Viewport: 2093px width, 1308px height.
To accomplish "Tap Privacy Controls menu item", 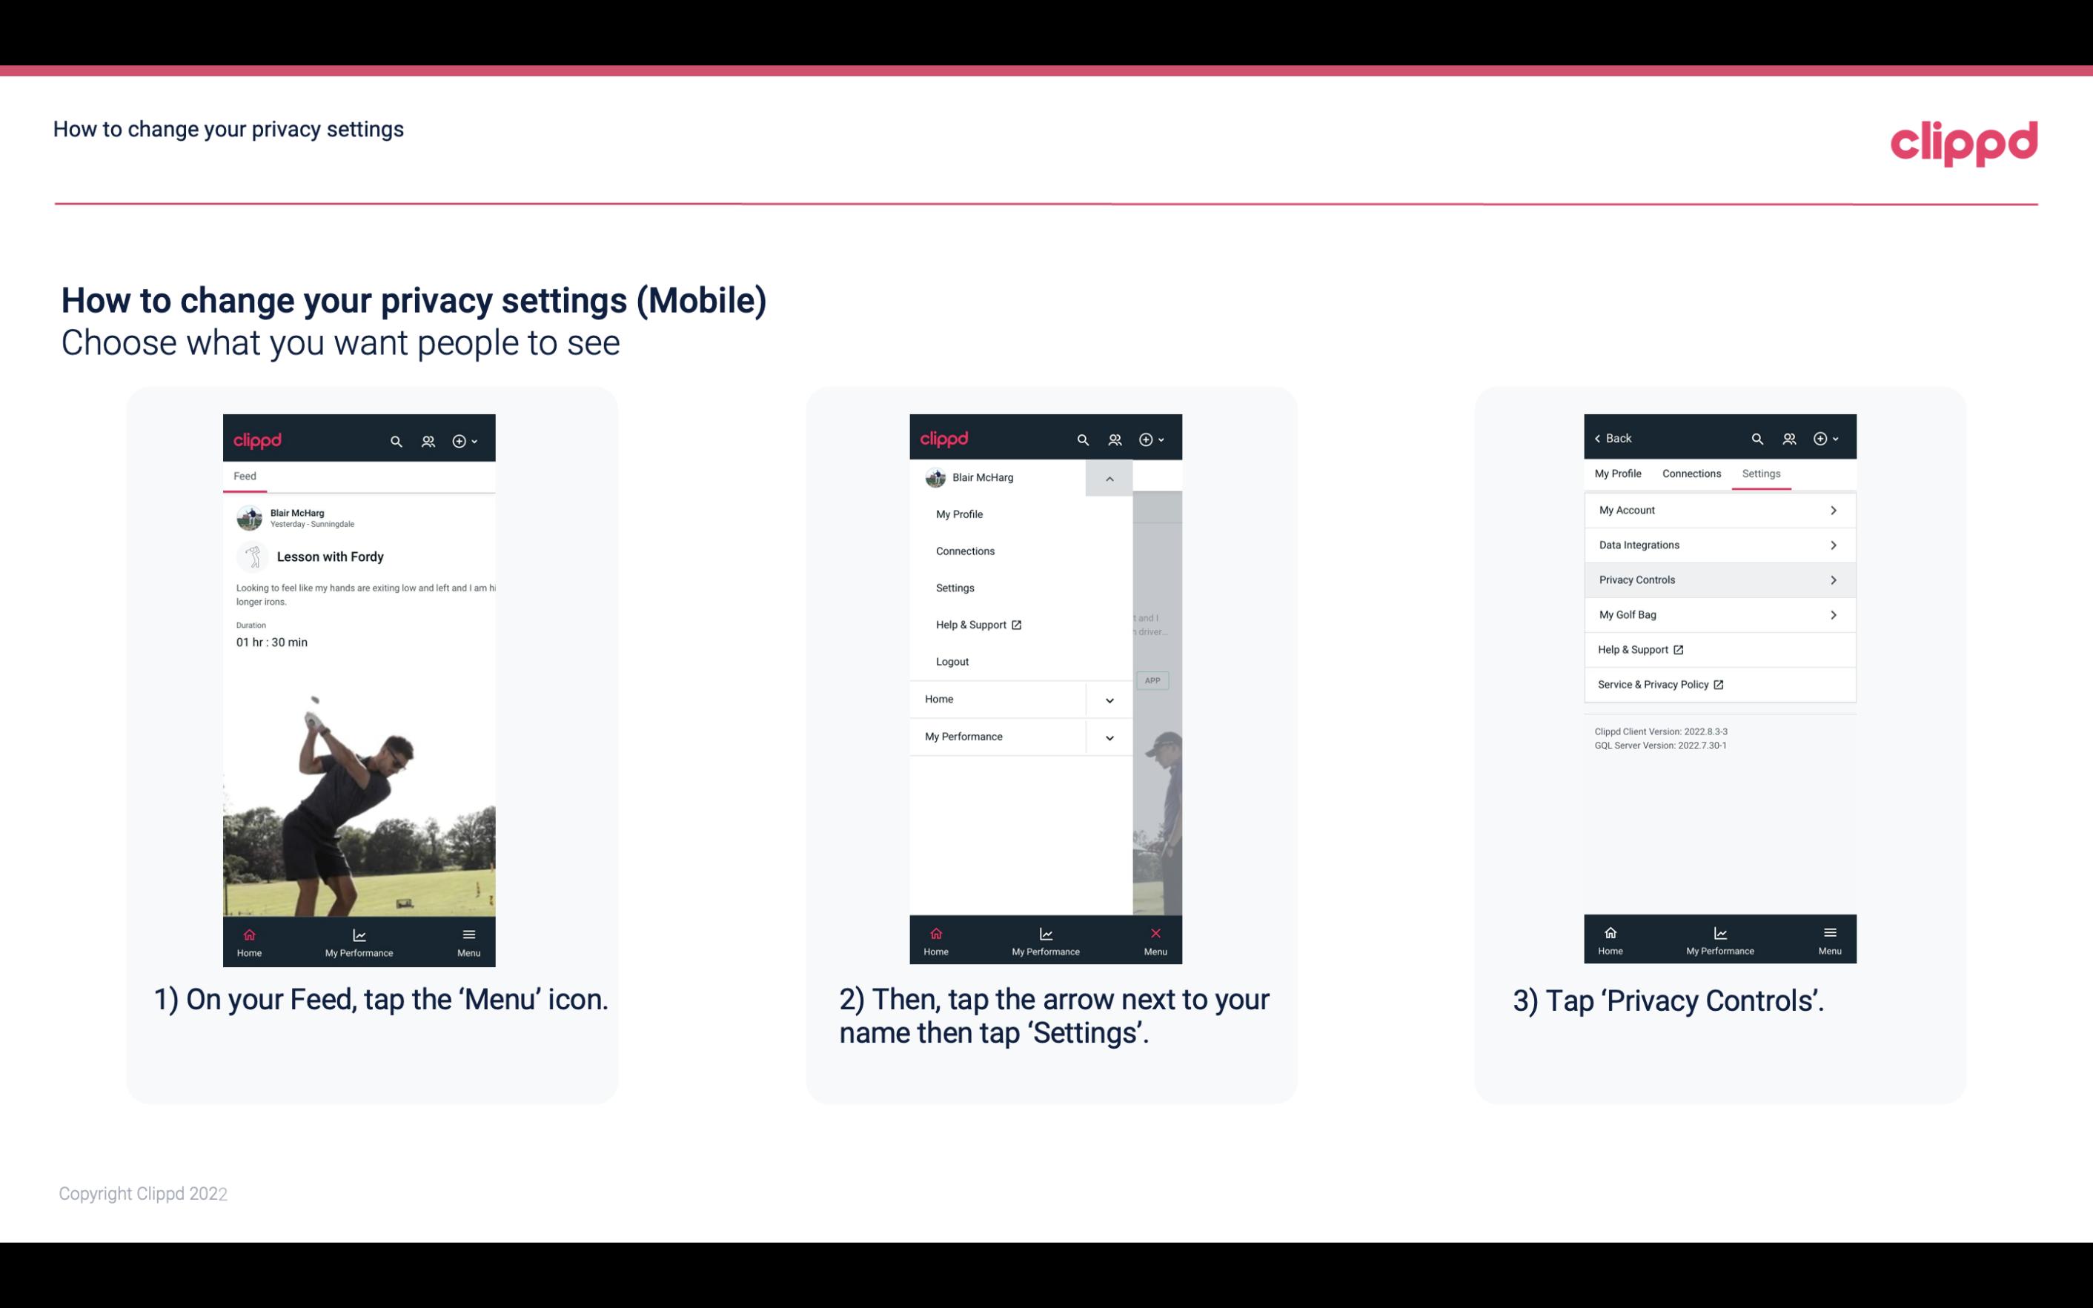I will 1718,579.
